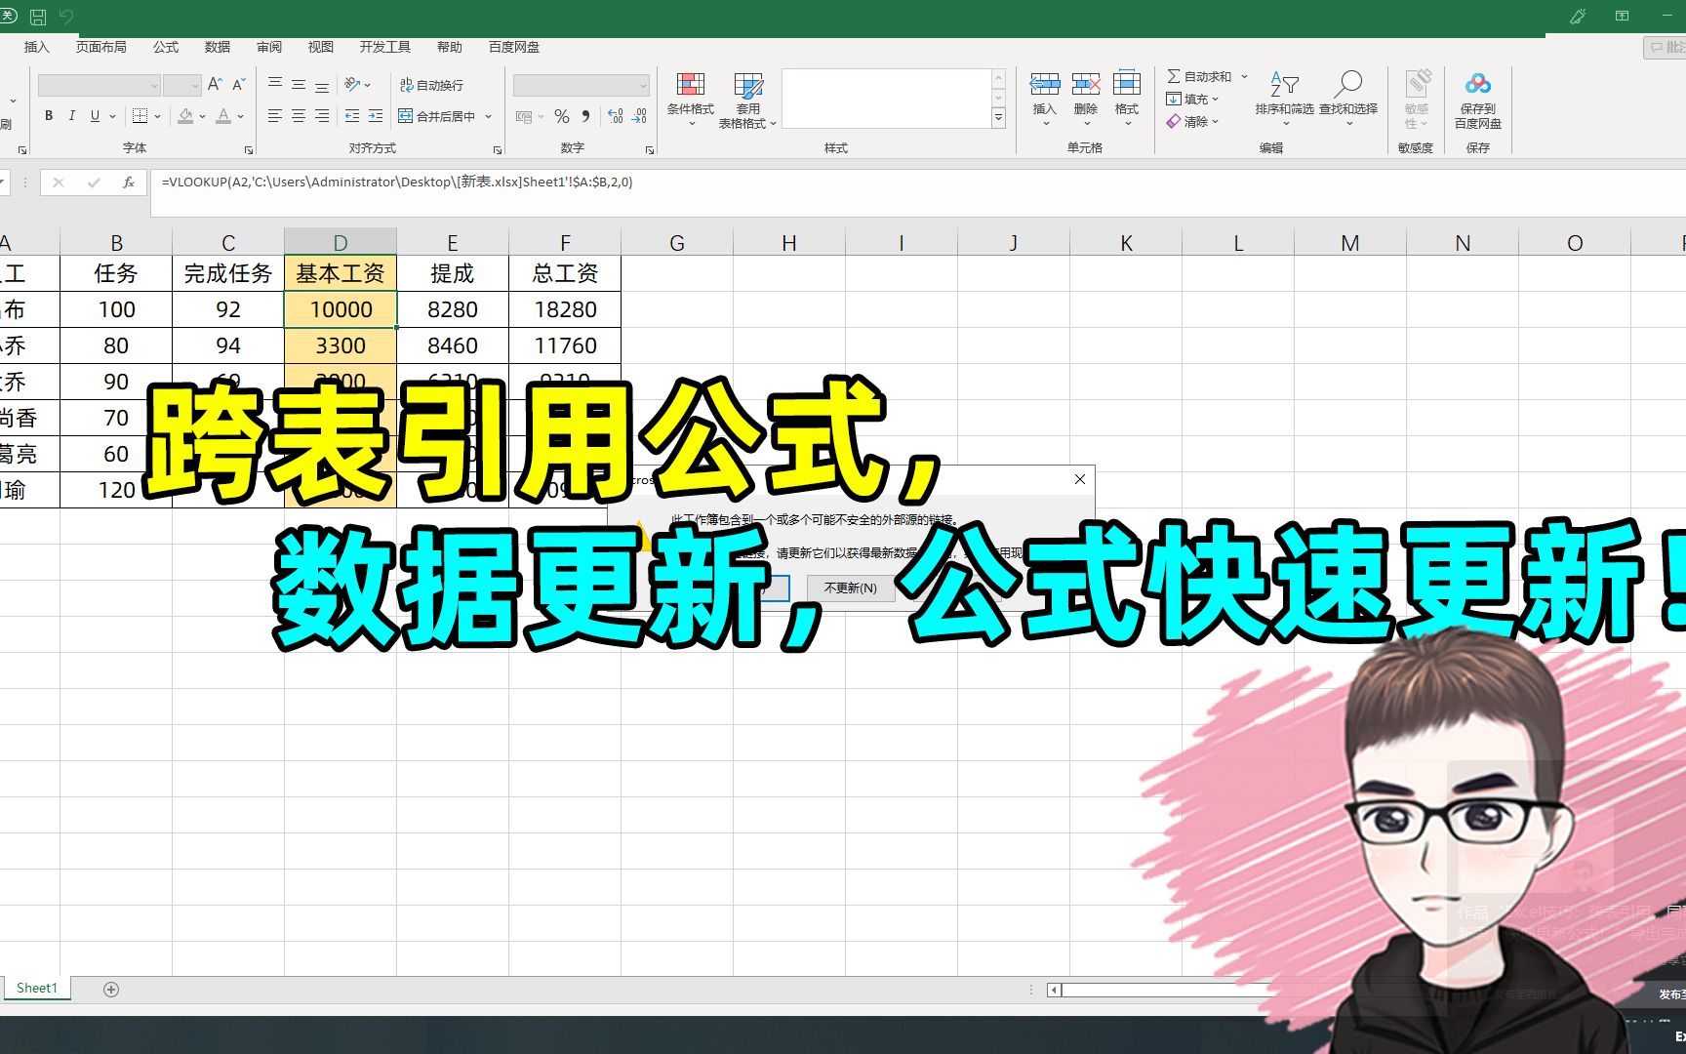Click 合并后居中 merge and center
Image resolution: width=1686 pixels, height=1054 pixels.
pos(437,116)
